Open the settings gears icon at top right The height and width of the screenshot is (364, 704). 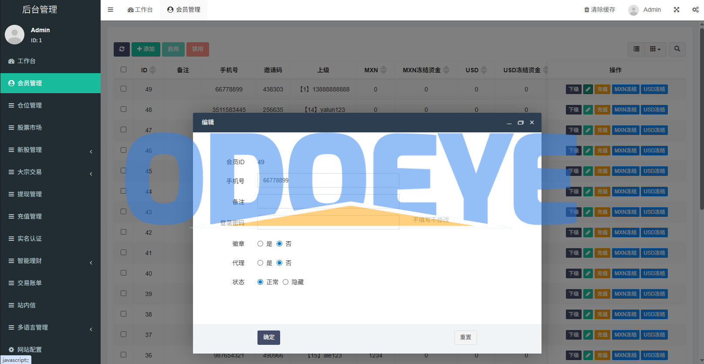tap(695, 10)
